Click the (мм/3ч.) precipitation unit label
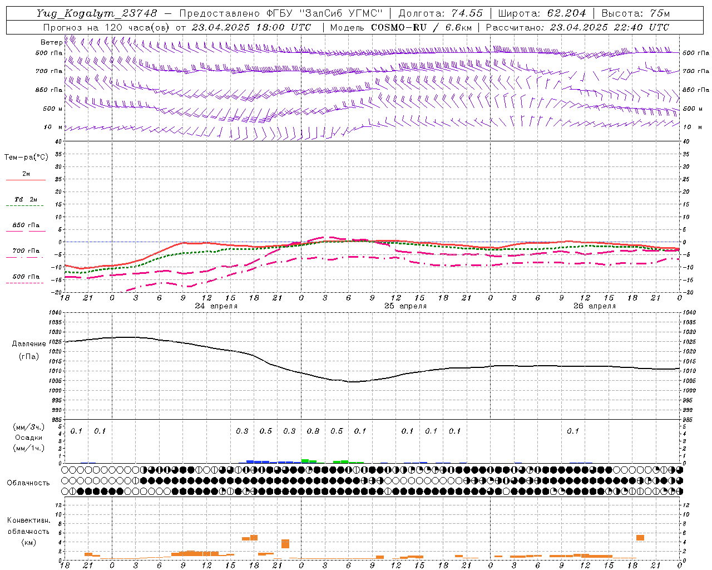Screen dimensions: 712x570 (x=29, y=427)
